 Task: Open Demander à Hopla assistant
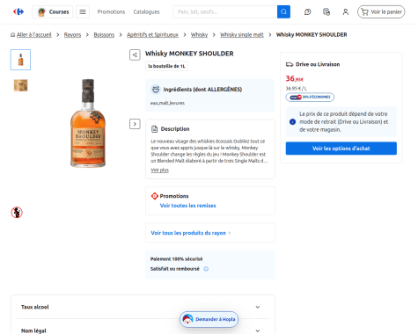click(x=209, y=319)
